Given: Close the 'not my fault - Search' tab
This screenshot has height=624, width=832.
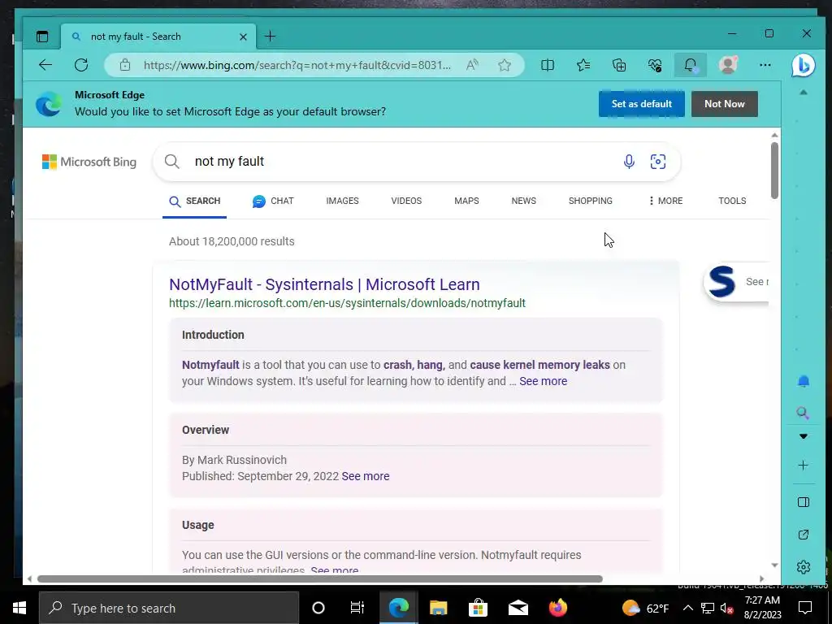Looking at the screenshot, I should 243,37.
